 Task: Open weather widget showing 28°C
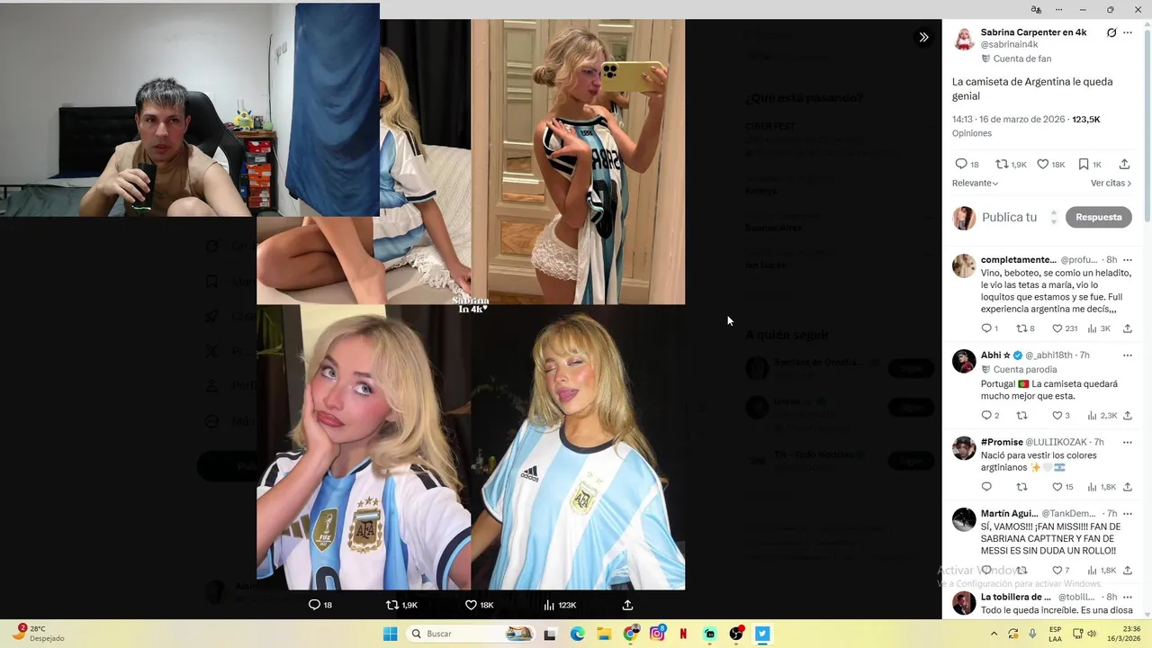click(39, 634)
